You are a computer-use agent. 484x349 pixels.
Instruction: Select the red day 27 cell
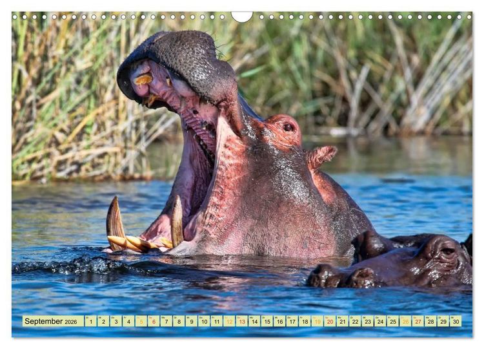click(x=418, y=321)
